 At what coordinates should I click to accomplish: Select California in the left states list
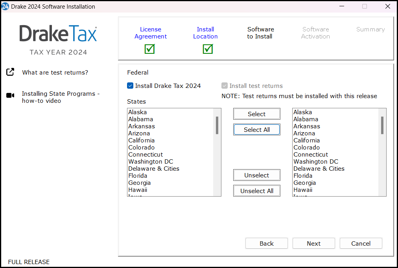click(170, 140)
